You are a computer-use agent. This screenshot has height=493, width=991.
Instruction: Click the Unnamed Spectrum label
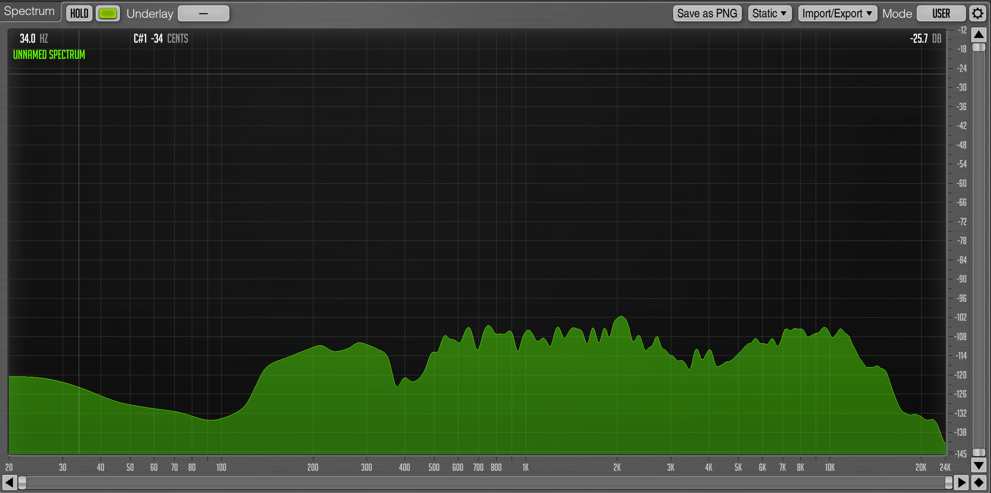point(49,54)
